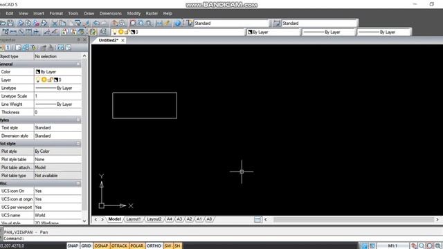
Task: Open the Insert menu
Action: click(39, 13)
